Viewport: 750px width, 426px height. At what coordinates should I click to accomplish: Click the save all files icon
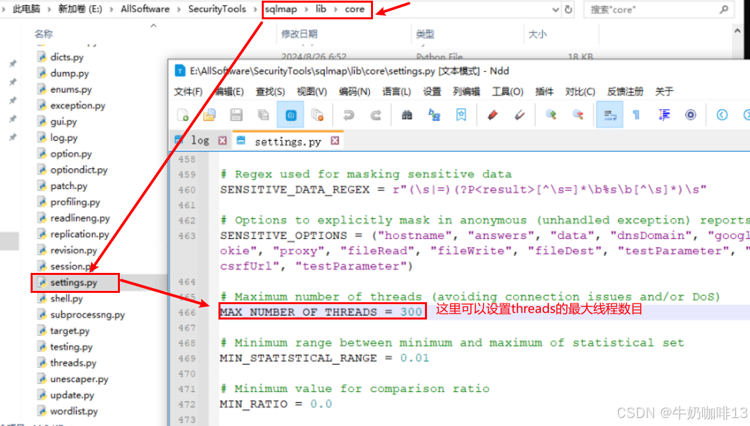click(263, 115)
